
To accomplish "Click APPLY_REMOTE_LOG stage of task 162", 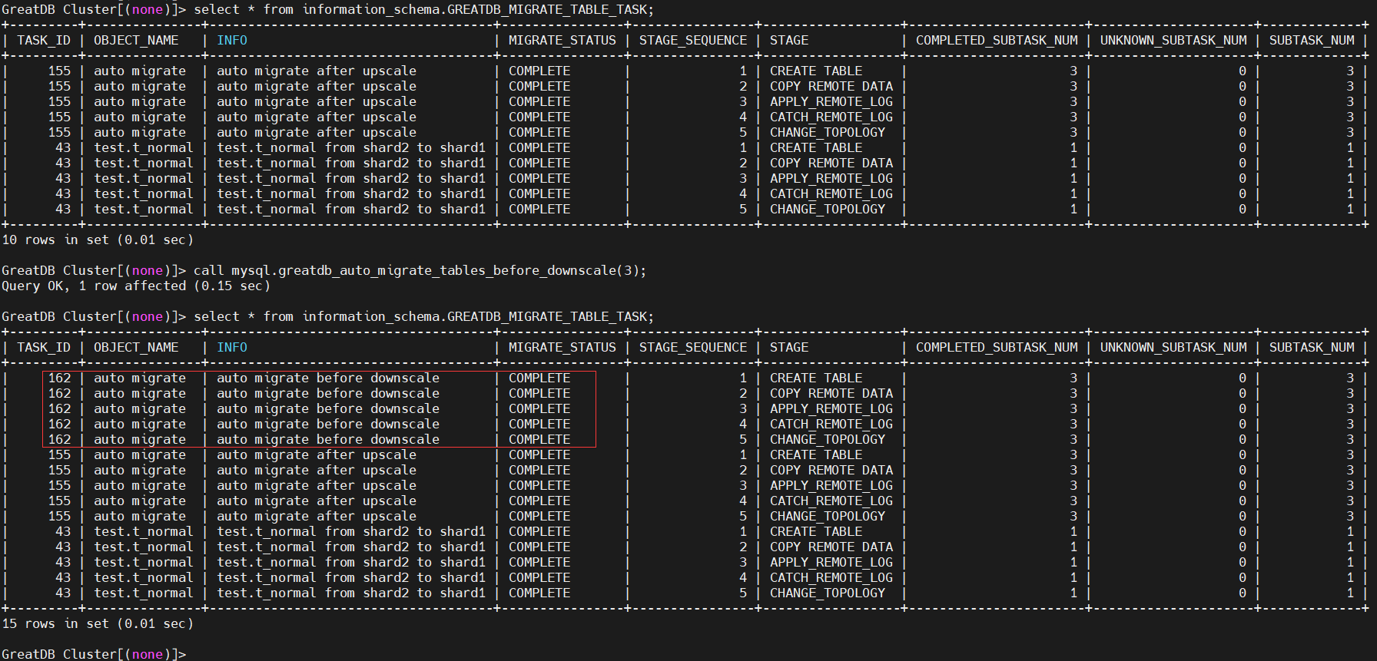I will (x=831, y=408).
